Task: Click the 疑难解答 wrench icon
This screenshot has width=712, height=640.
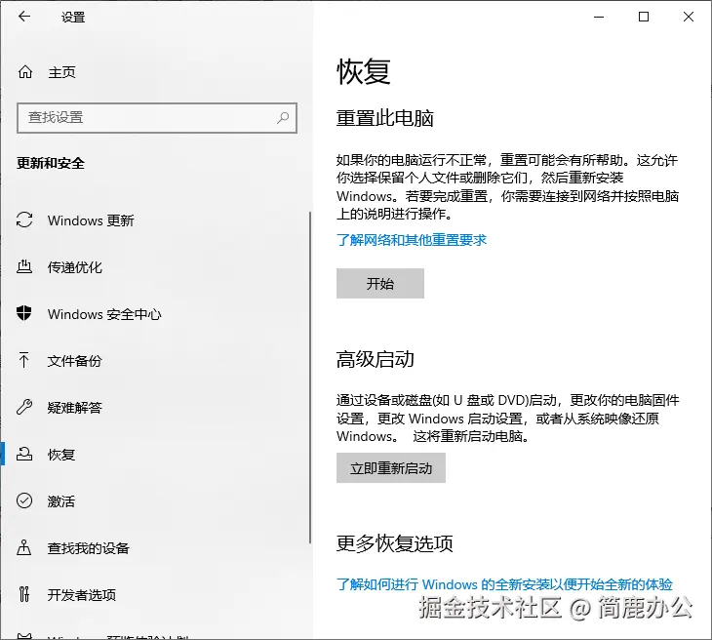Action: click(x=24, y=407)
